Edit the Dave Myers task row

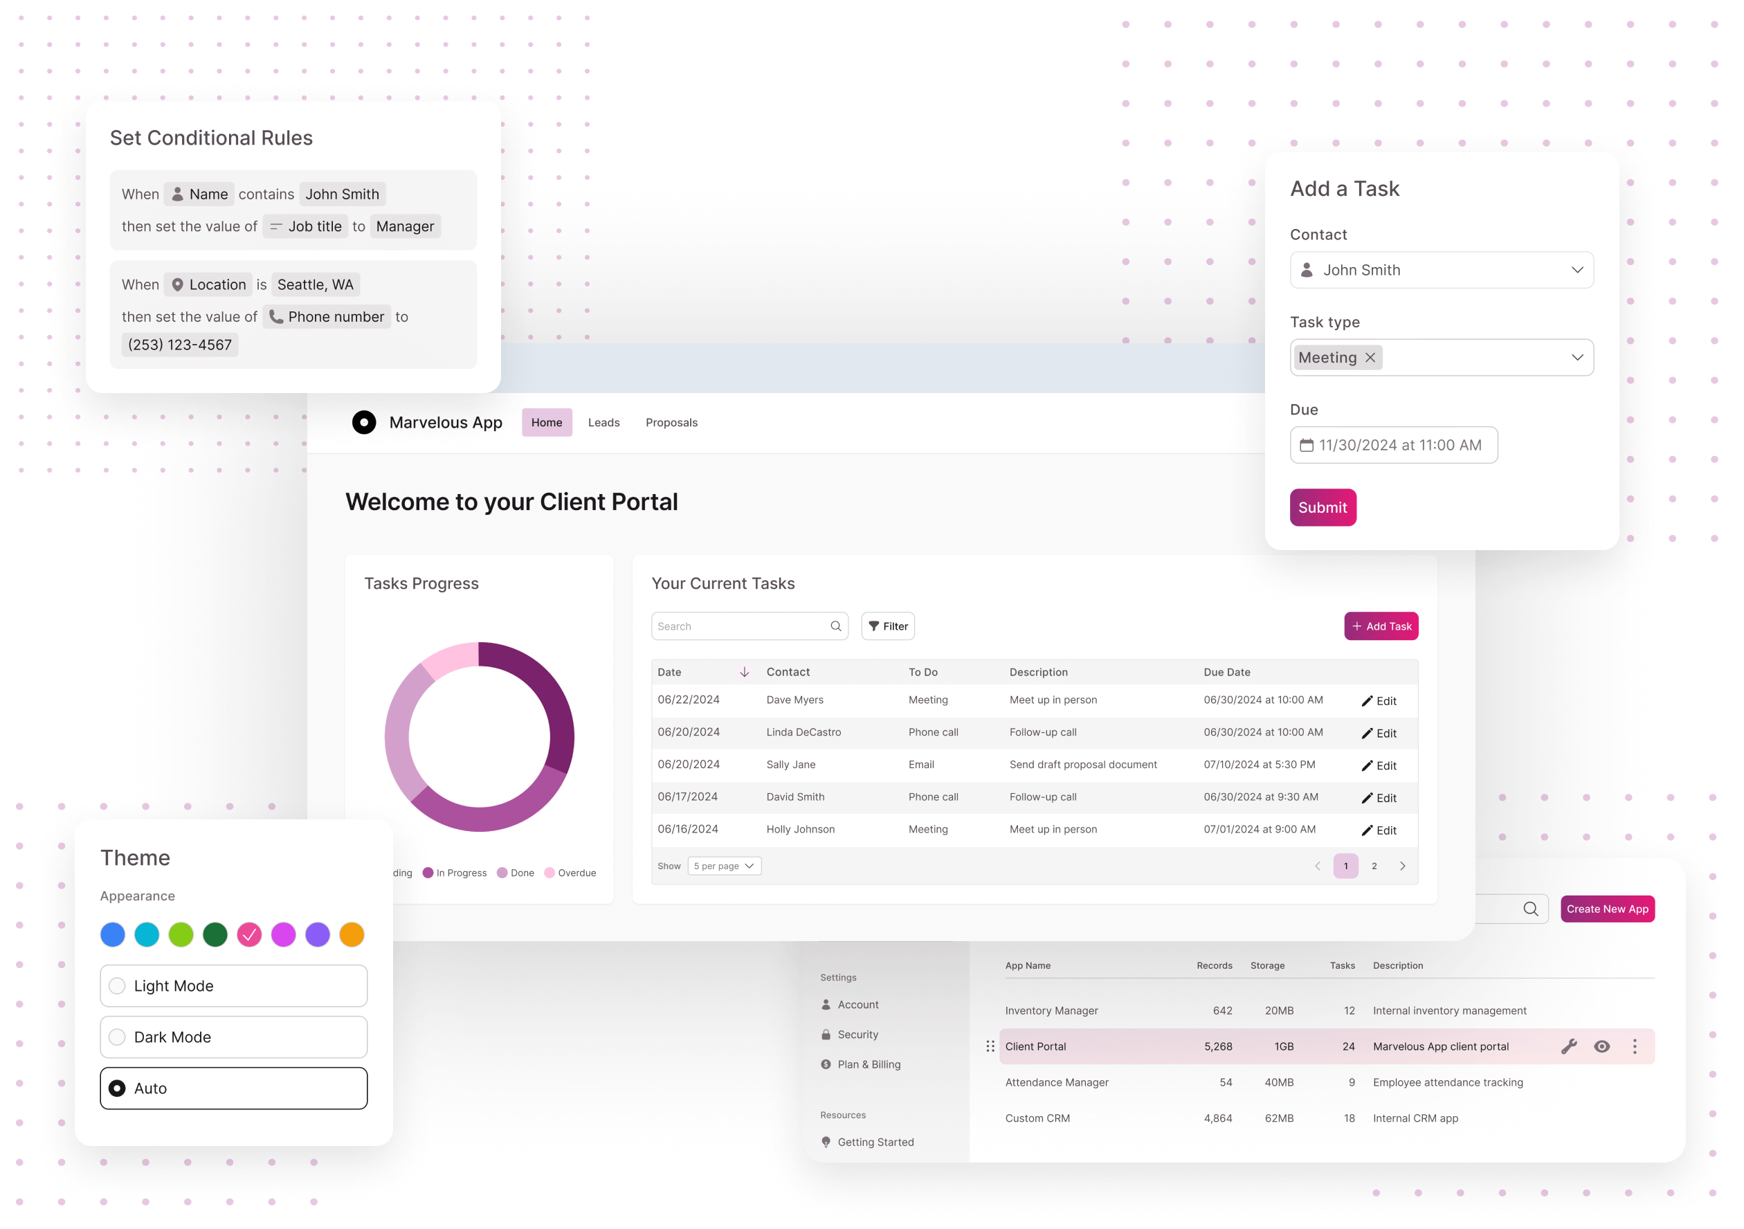click(1379, 701)
